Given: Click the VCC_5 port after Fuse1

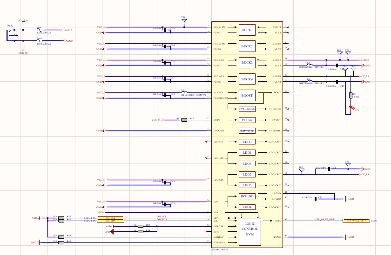Looking at the screenshot, I should (68, 30).
